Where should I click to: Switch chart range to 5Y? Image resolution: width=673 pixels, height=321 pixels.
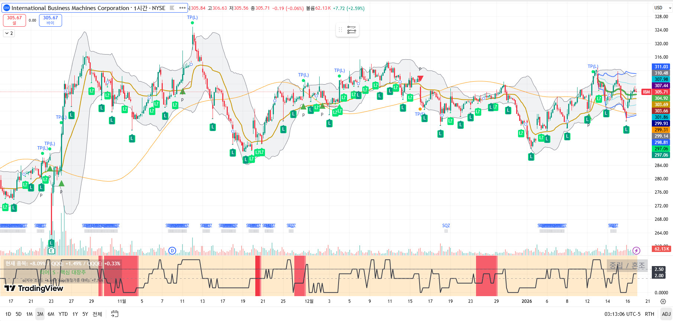85,314
